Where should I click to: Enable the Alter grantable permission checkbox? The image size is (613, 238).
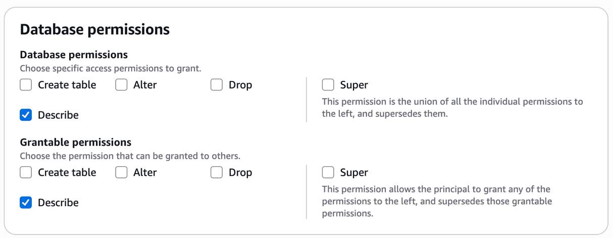(x=121, y=172)
